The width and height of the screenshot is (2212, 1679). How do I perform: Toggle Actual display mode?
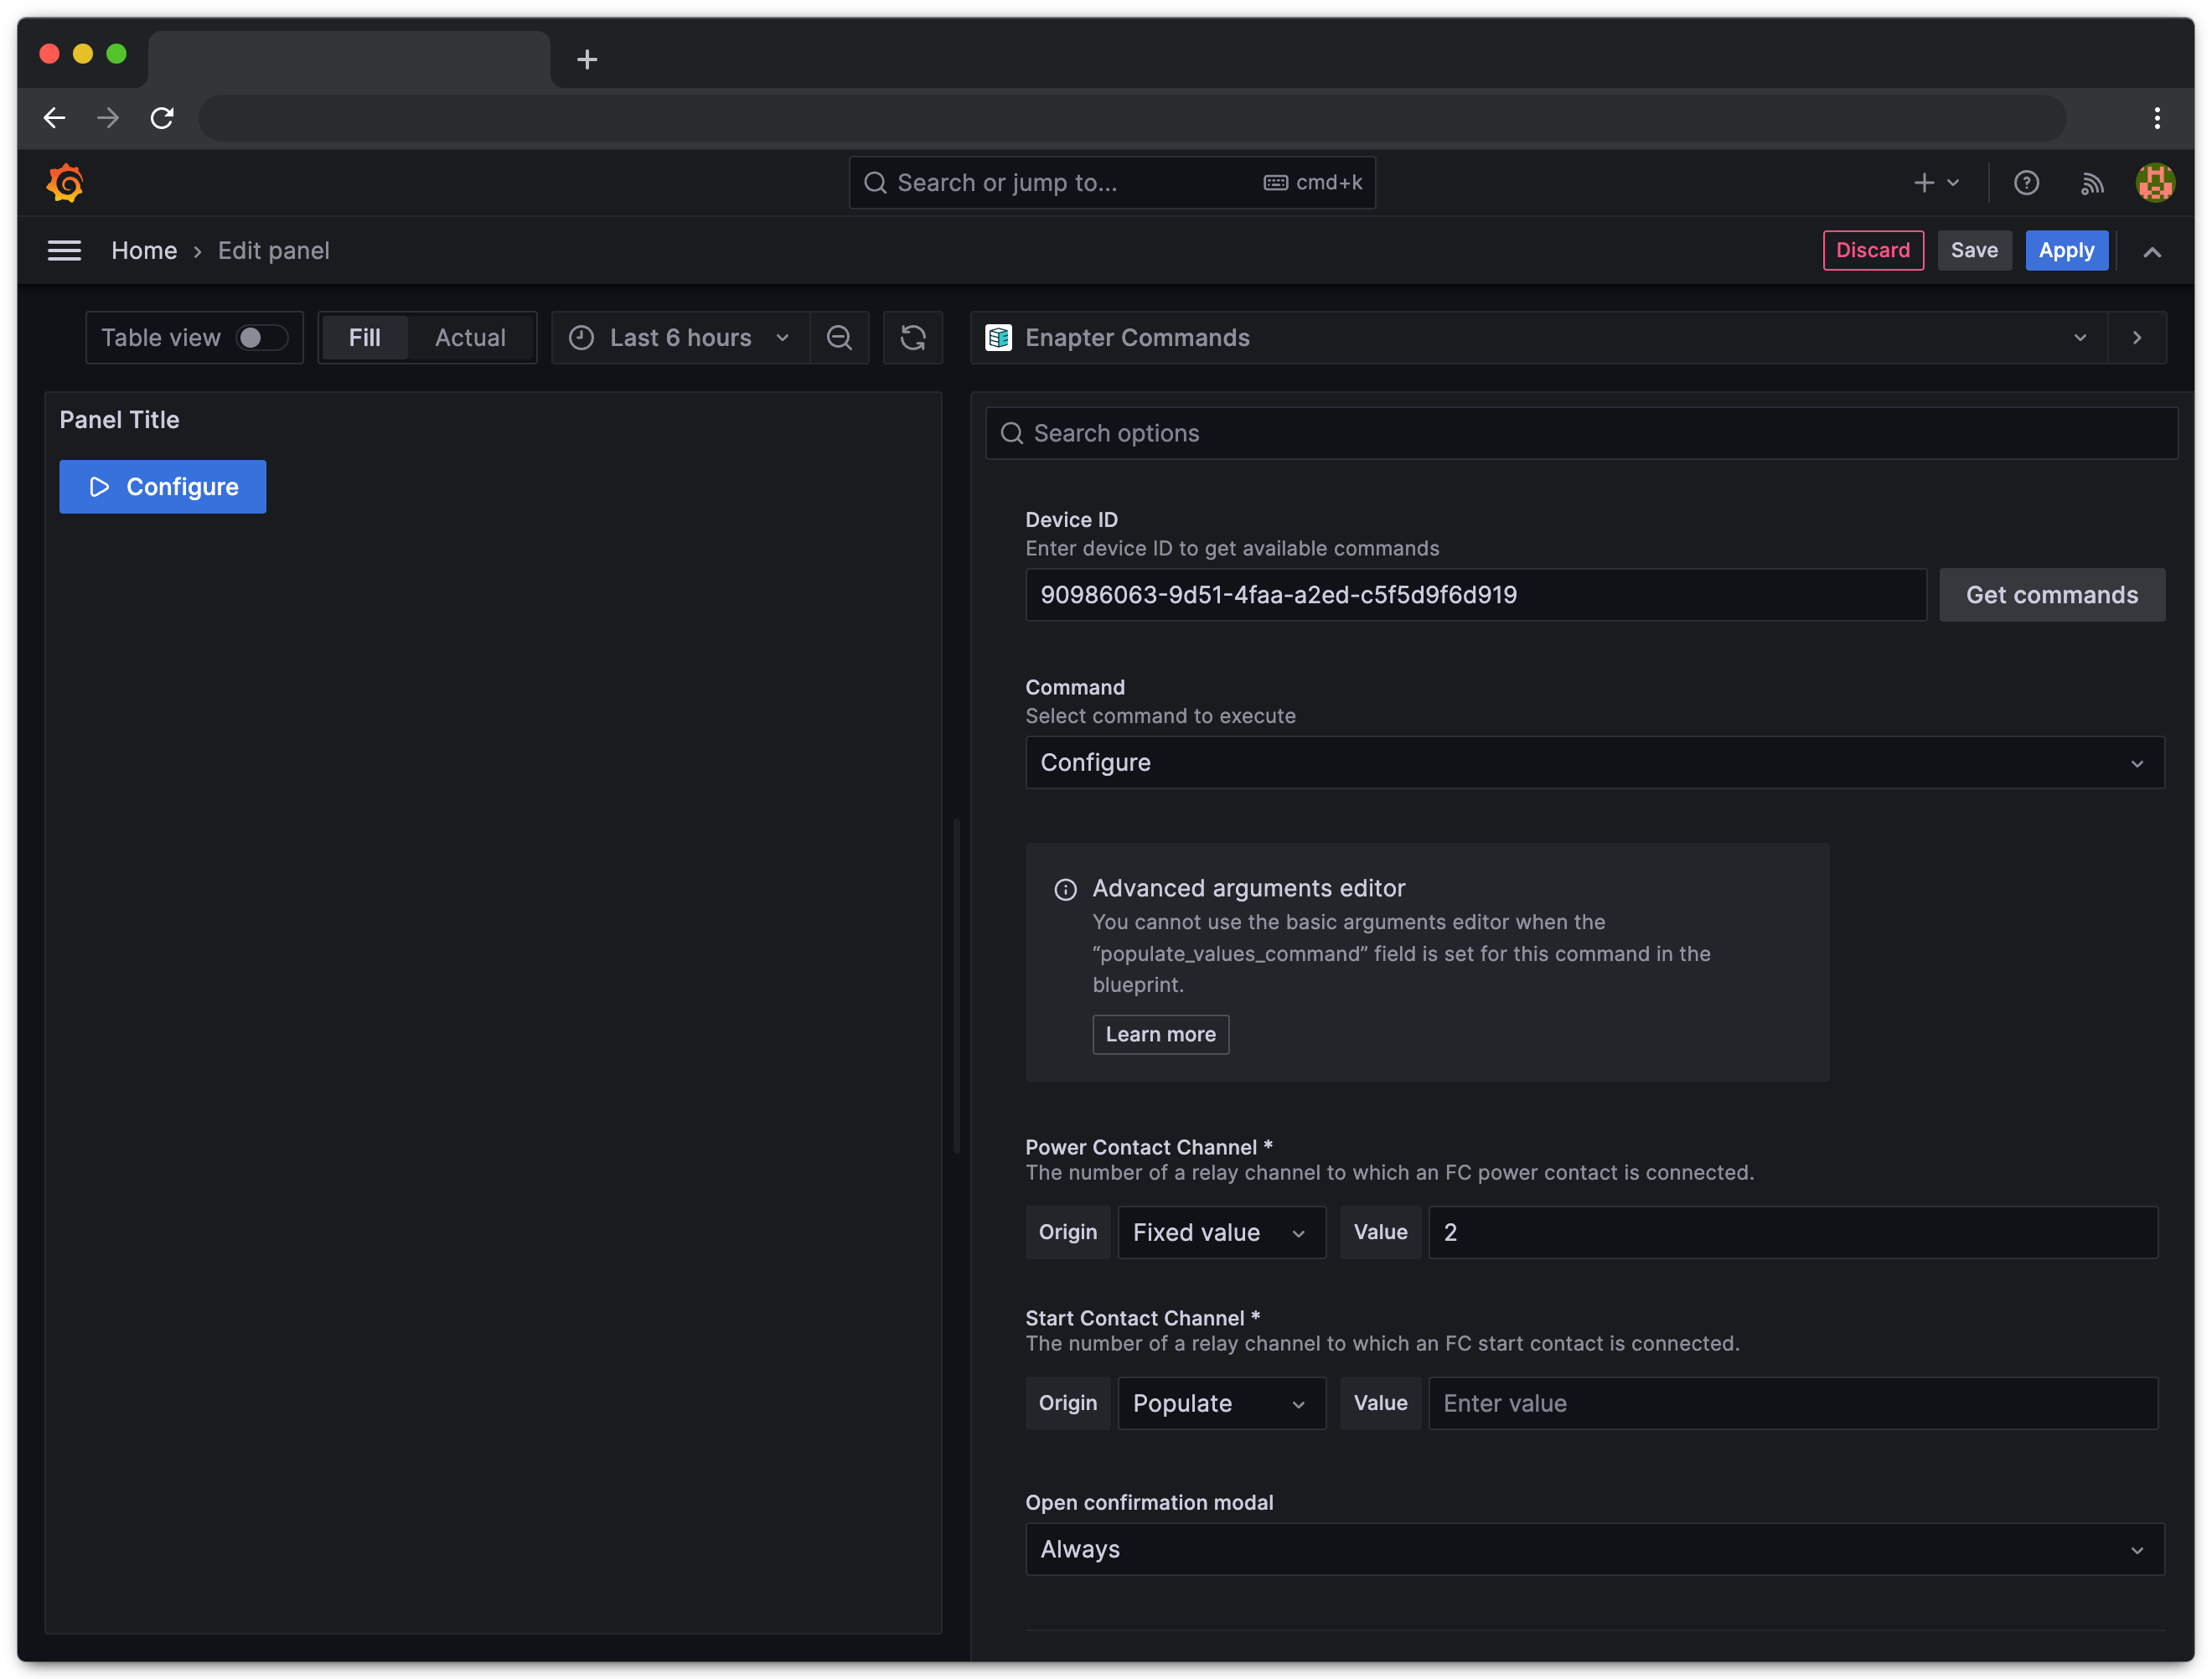coord(469,335)
